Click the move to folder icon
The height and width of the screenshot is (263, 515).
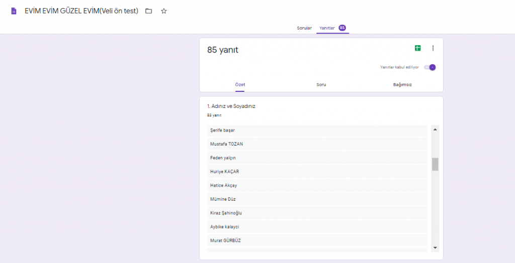tap(148, 11)
